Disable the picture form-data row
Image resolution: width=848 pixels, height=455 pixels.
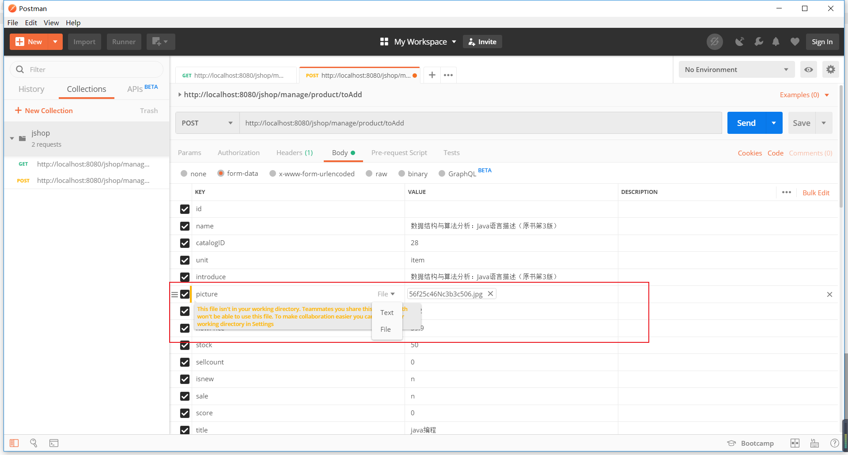pyautogui.click(x=185, y=294)
